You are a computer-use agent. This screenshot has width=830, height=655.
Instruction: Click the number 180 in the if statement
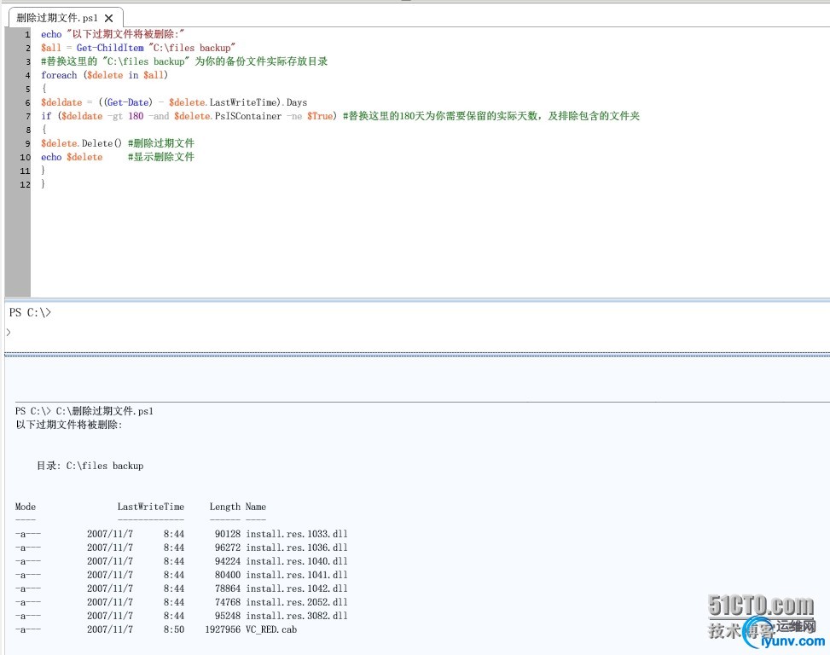[136, 116]
